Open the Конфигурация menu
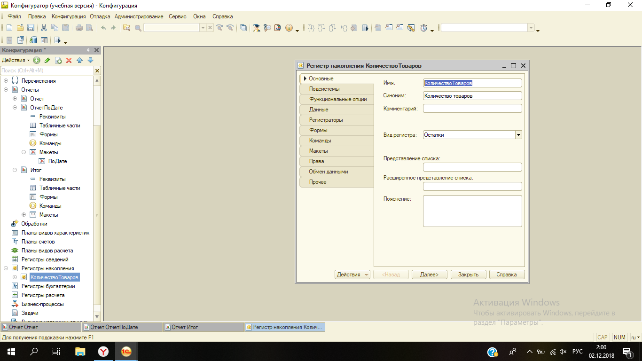Screen dimensions: 642x361 [69, 16]
